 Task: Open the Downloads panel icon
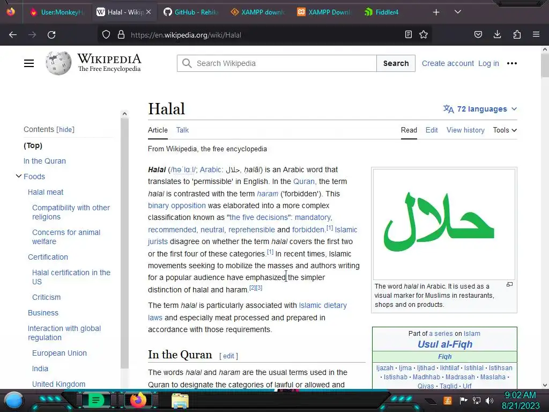pyautogui.click(x=497, y=34)
